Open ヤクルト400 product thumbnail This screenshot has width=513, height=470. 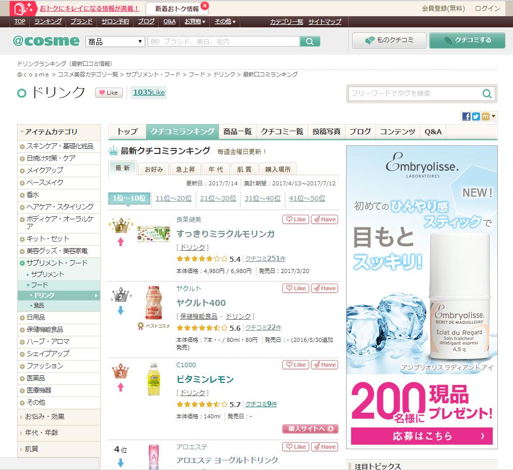click(153, 303)
